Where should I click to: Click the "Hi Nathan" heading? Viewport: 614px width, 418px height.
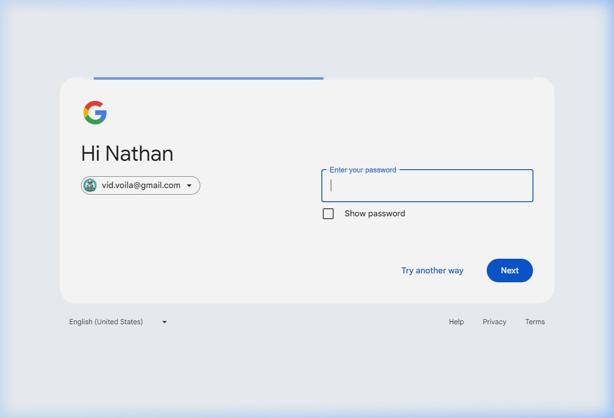click(x=127, y=154)
